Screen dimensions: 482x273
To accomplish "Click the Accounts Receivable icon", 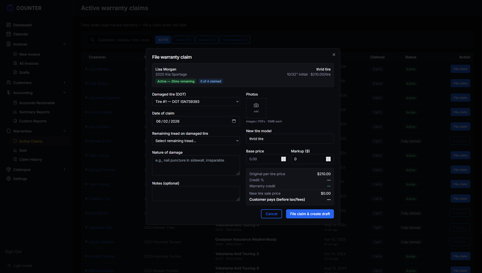I will click(x=15, y=103).
